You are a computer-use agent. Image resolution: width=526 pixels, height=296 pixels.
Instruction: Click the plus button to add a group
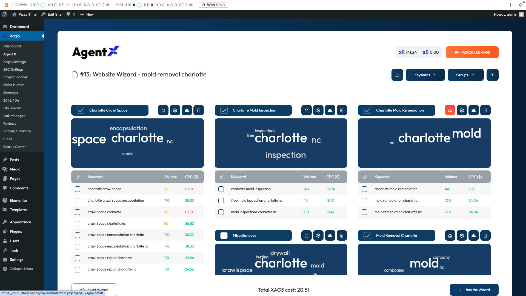tap(493, 75)
